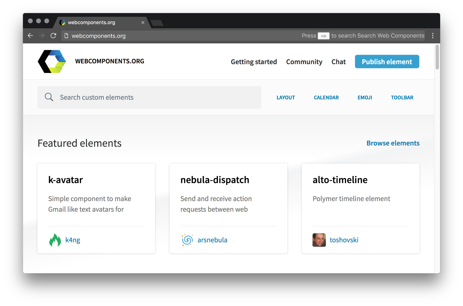The image size is (463, 306).
Task: Click the k4ng flame avatar
Action: pyautogui.click(x=55, y=240)
